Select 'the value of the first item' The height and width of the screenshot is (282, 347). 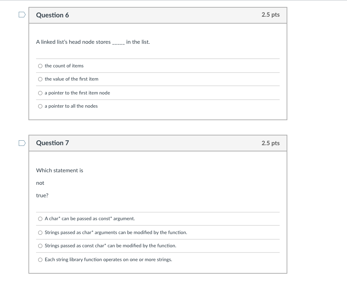pyautogui.click(x=40, y=79)
